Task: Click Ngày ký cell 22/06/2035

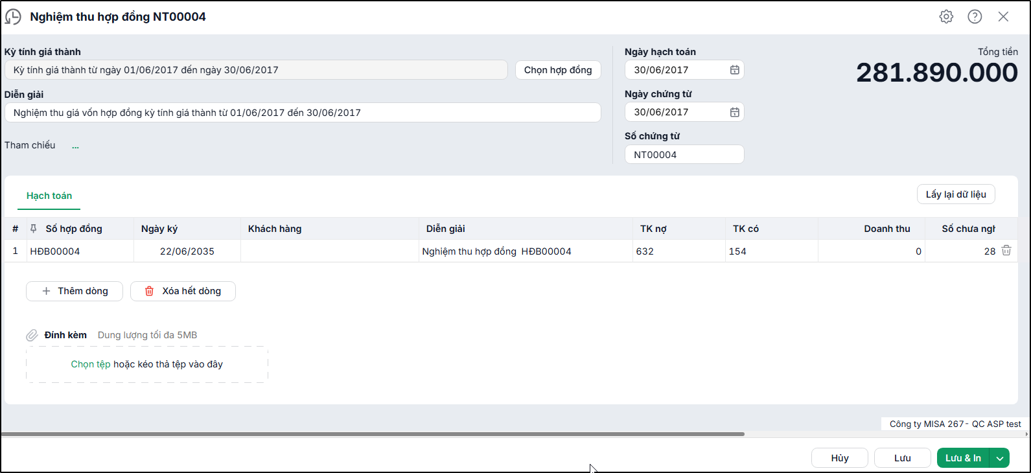Action: coord(187,251)
